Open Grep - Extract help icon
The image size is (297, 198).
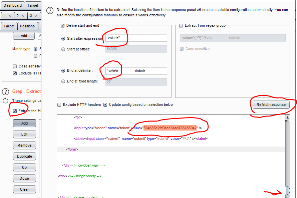[x=5, y=91]
